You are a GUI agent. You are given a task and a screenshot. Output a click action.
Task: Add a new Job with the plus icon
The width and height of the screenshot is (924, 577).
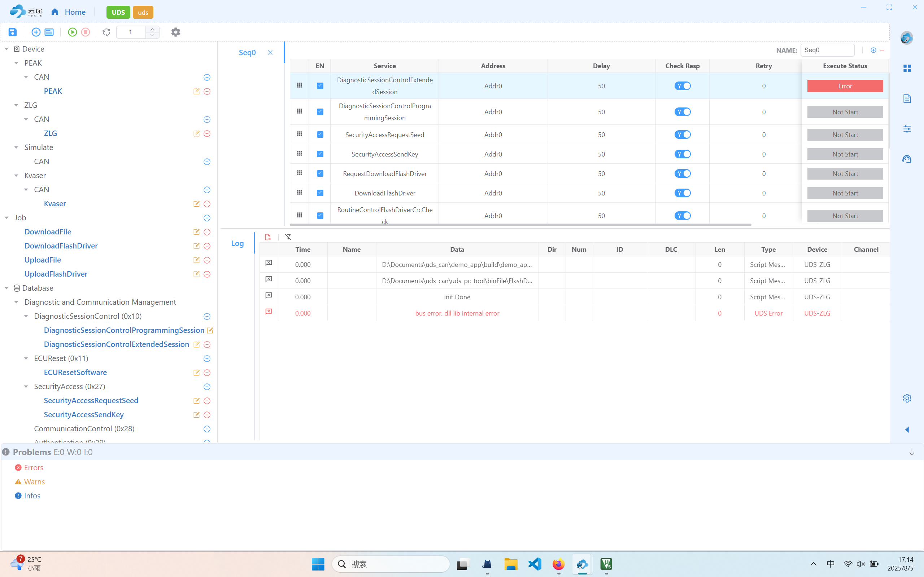coord(207,218)
